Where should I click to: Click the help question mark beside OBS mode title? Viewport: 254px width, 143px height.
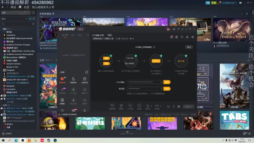click(x=154, y=47)
